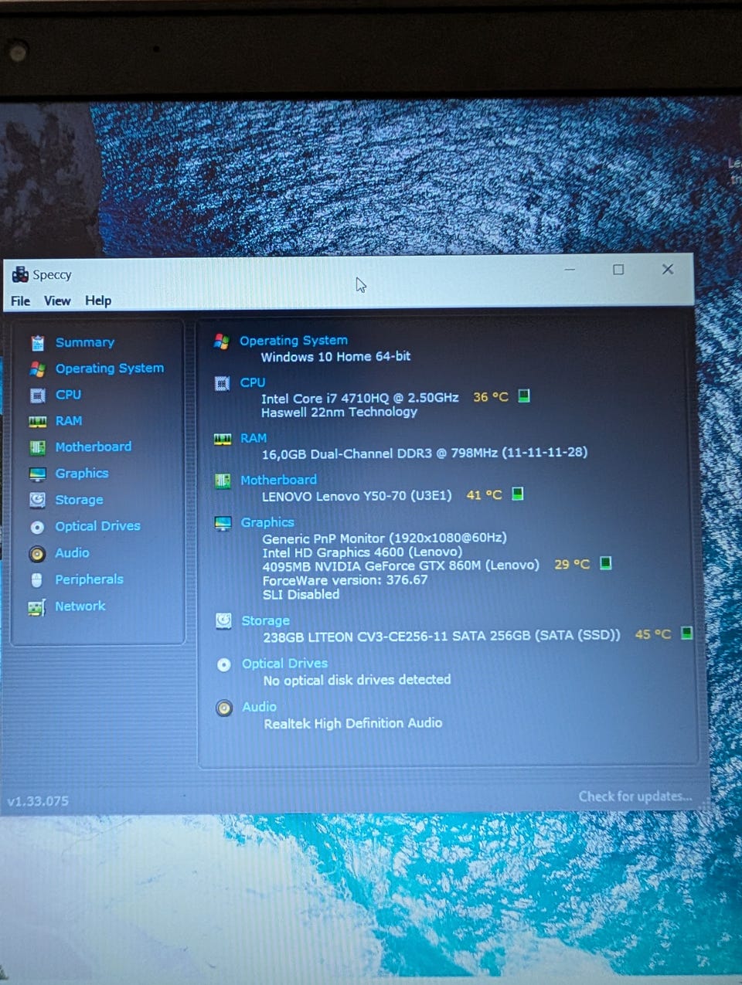The width and height of the screenshot is (742, 985).
Task: Click the summary CPU chip icon
Action: click(x=222, y=382)
